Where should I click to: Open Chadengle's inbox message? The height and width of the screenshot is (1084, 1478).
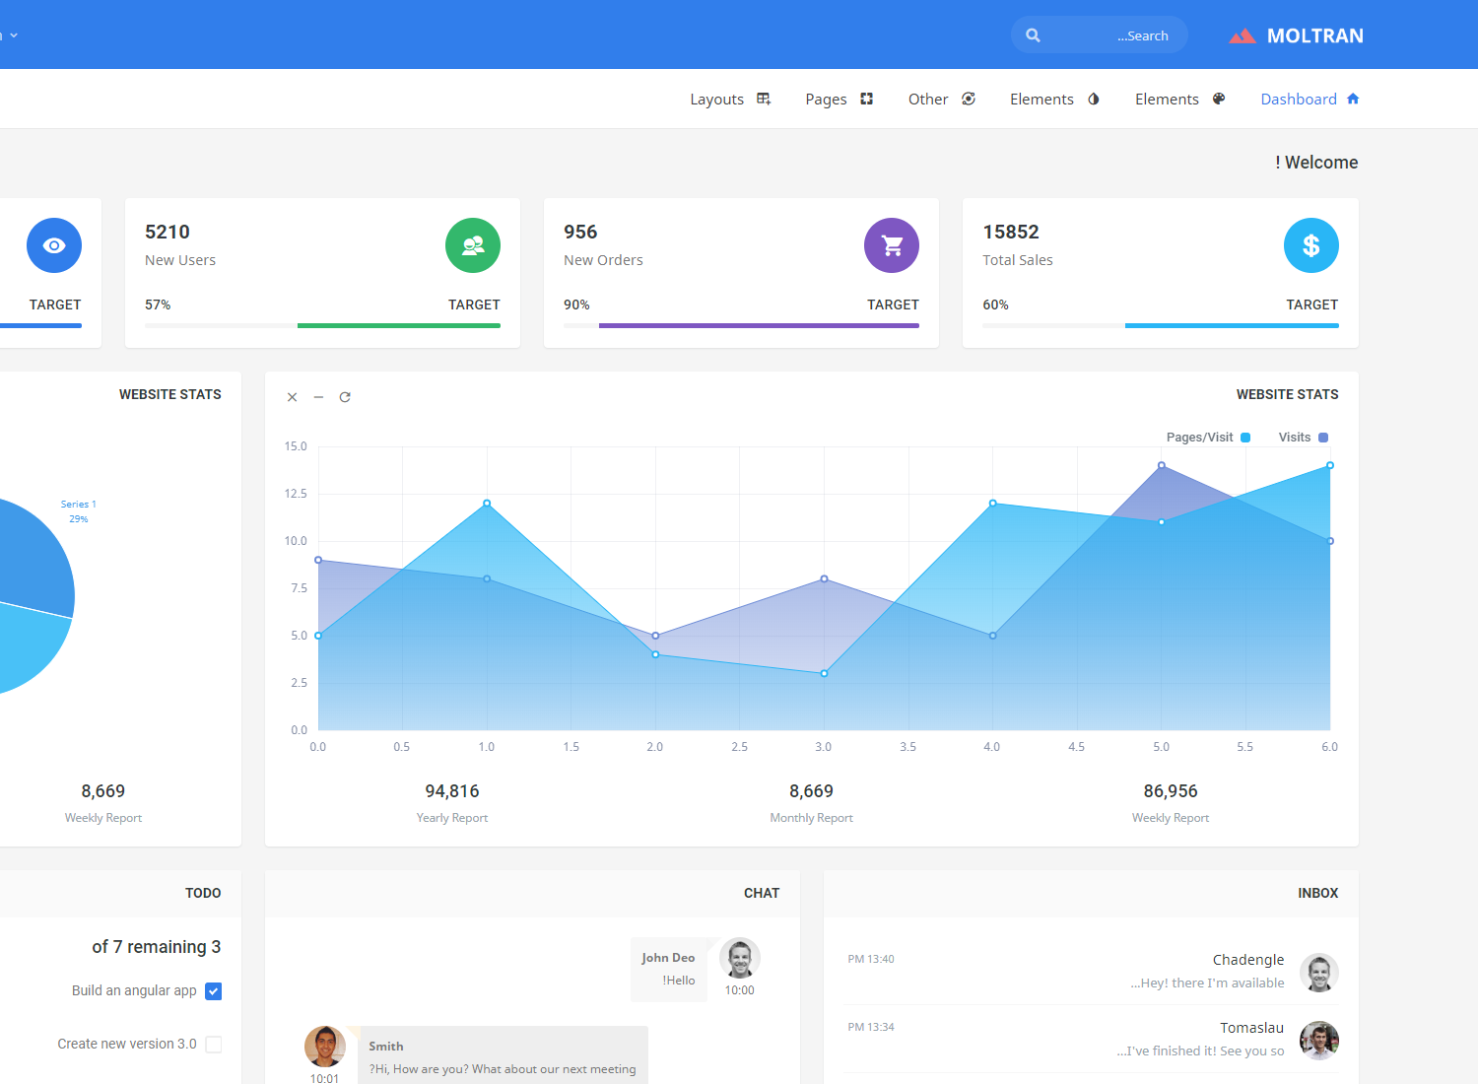click(x=1092, y=971)
